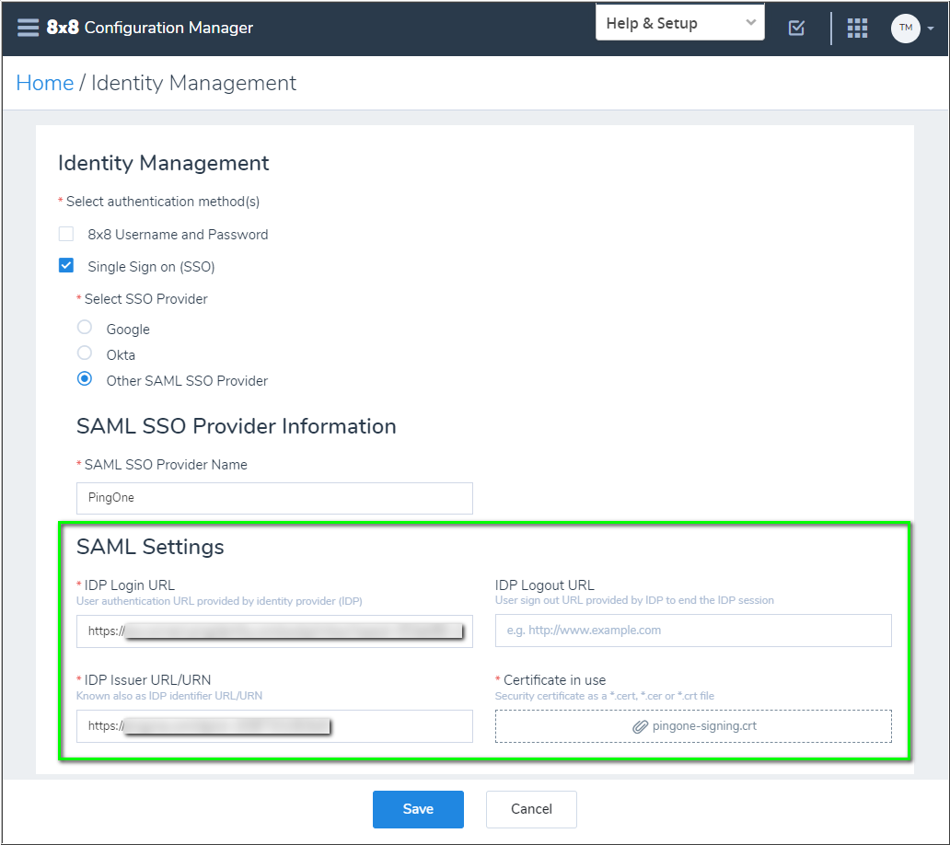Click the paperclip attachment icon
Viewport: 950px width, 845px height.
(x=641, y=726)
